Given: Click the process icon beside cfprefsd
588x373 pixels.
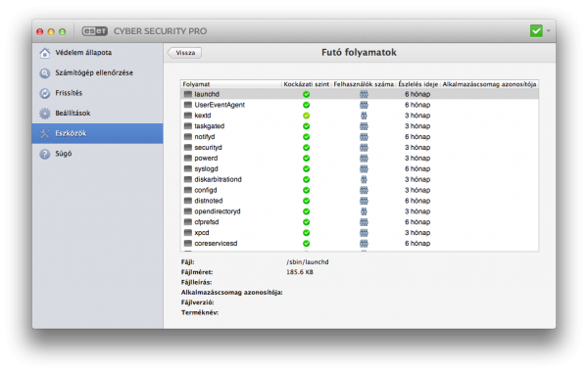Looking at the screenshot, I should tap(188, 222).
